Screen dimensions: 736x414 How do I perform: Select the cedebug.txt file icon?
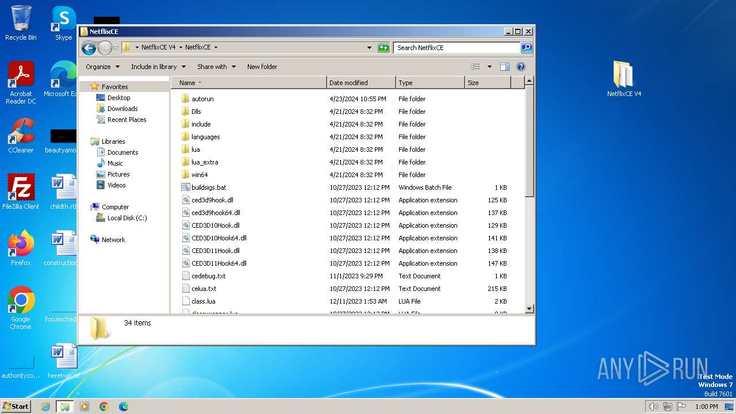coord(185,276)
